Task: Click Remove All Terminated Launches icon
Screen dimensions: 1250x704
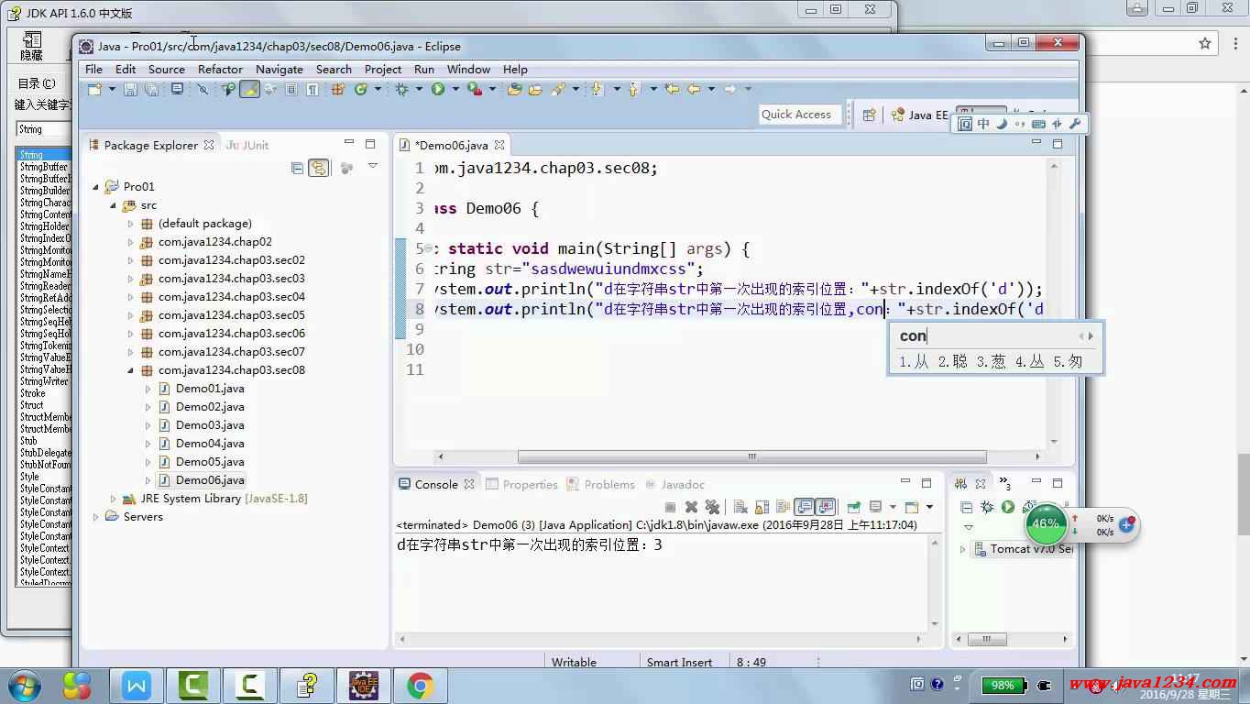Action: (x=712, y=507)
